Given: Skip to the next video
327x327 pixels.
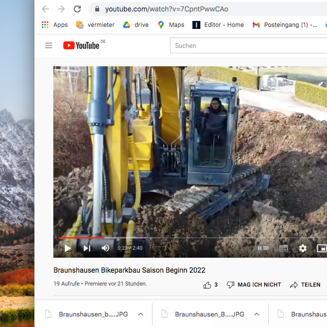Looking at the screenshot, I should click(x=87, y=248).
